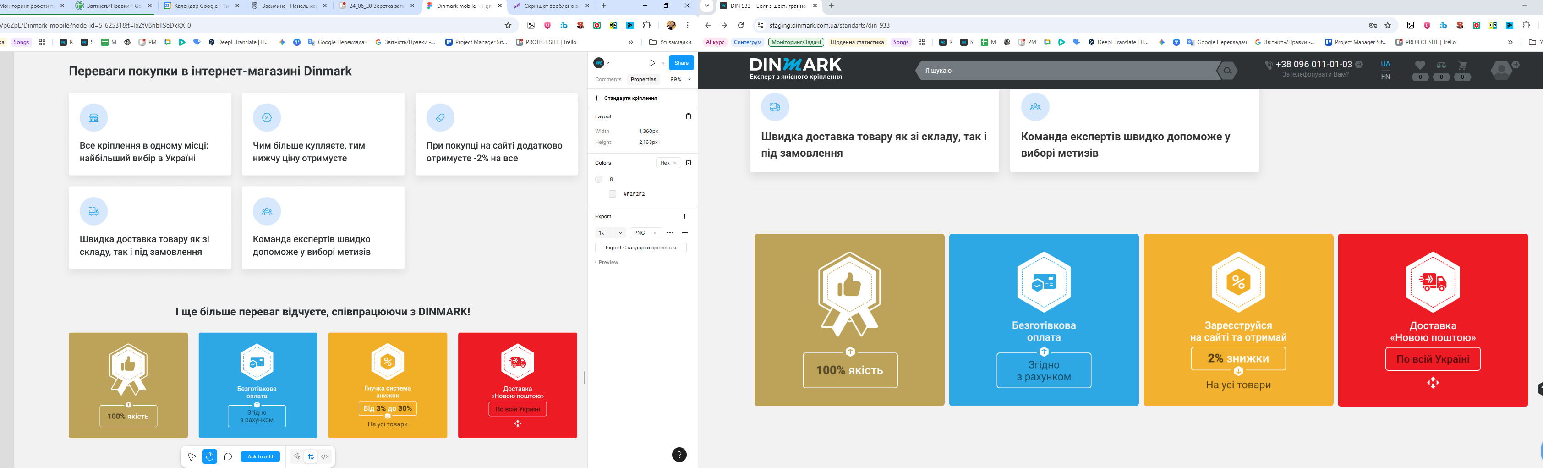Select the Comment tool in Figma toolbar

click(x=228, y=457)
